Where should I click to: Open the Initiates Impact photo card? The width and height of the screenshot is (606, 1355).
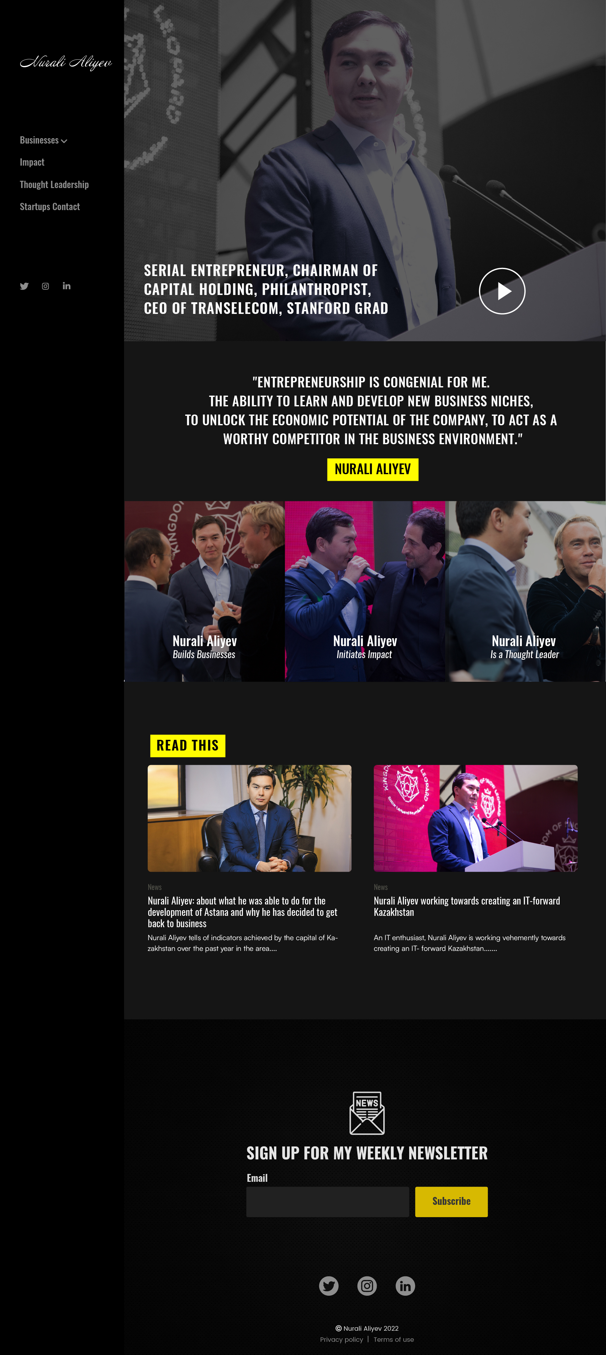tap(365, 591)
